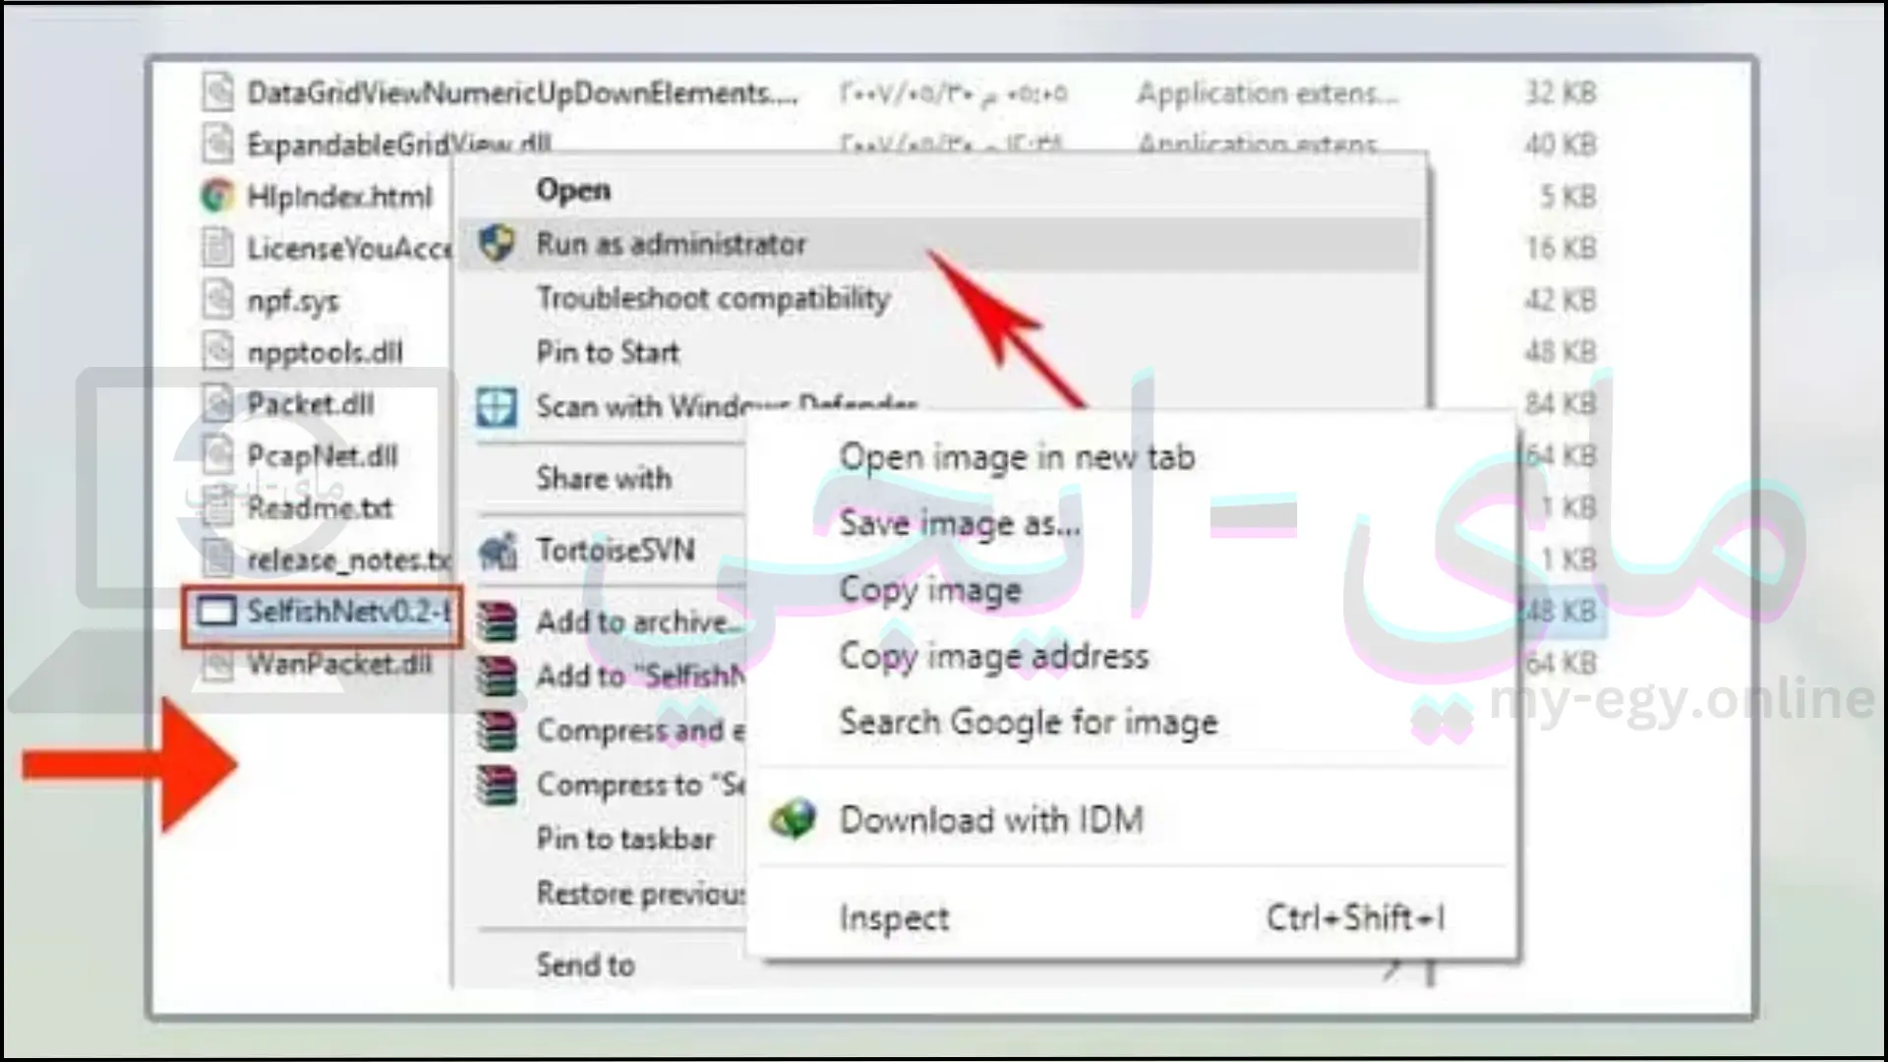Choose Open image in new tab
The height and width of the screenshot is (1062, 1888).
(1018, 457)
